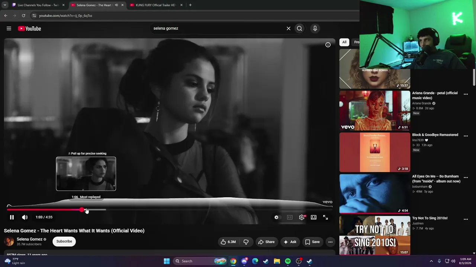Viewport: 476px width, 267px height.
Task: Open options menu for Try Not To Sing 2010s
Action: pyautogui.click(x=466, y=220)
